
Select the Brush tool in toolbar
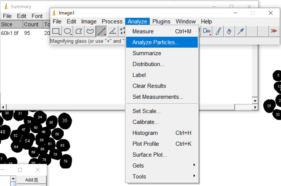(x=218, y=31)
